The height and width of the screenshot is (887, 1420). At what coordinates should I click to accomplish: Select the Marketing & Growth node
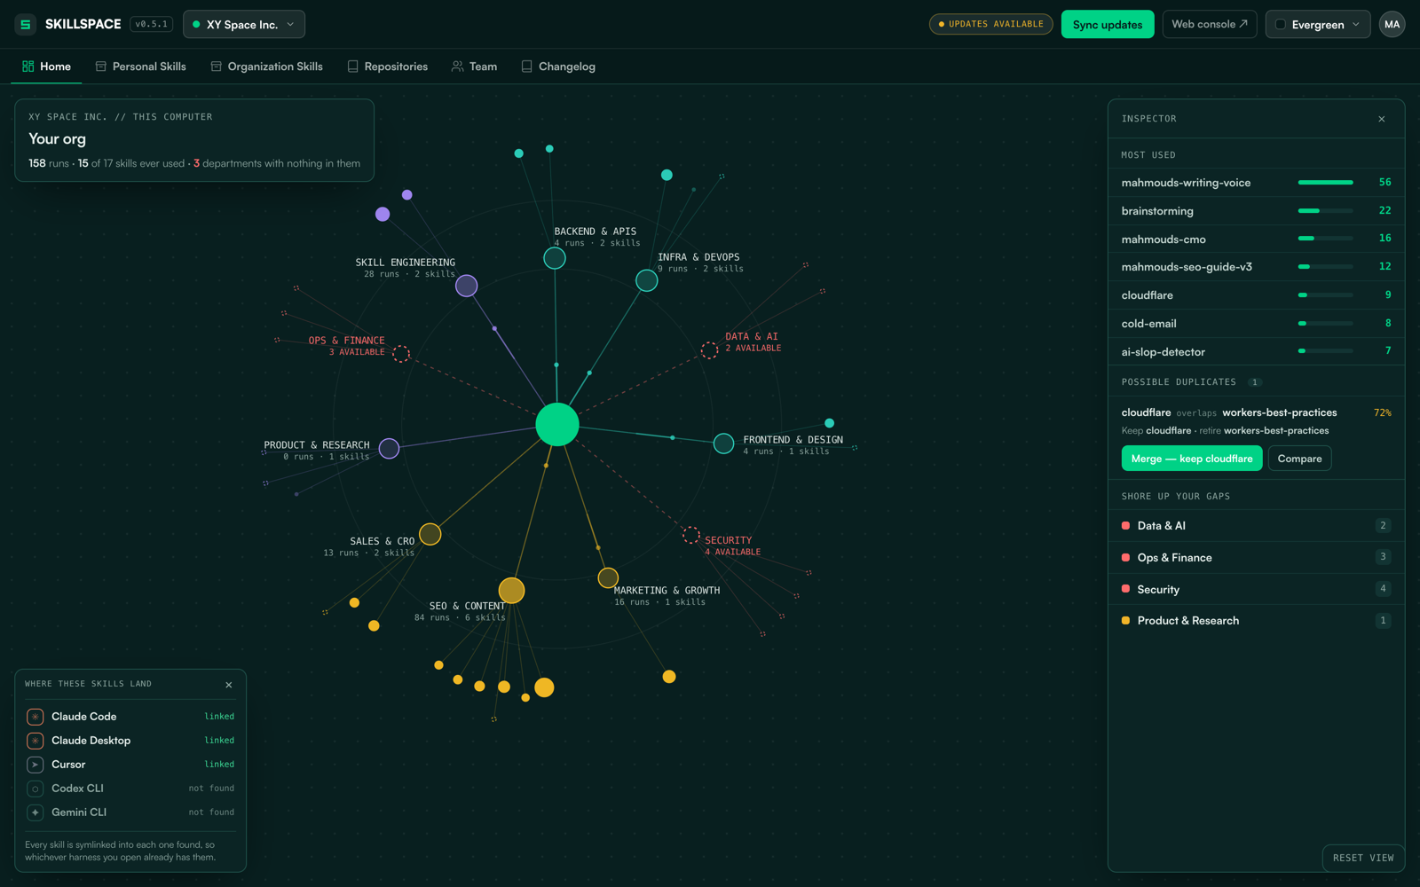608,578
